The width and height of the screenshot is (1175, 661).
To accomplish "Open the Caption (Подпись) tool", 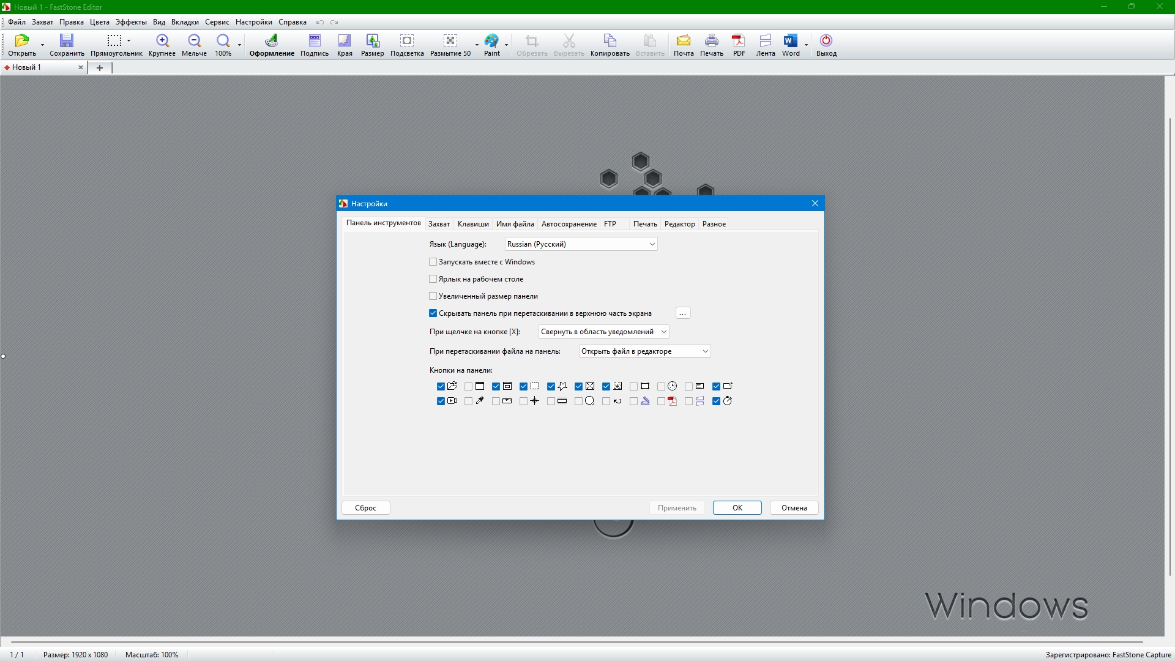I will (315, 41).
